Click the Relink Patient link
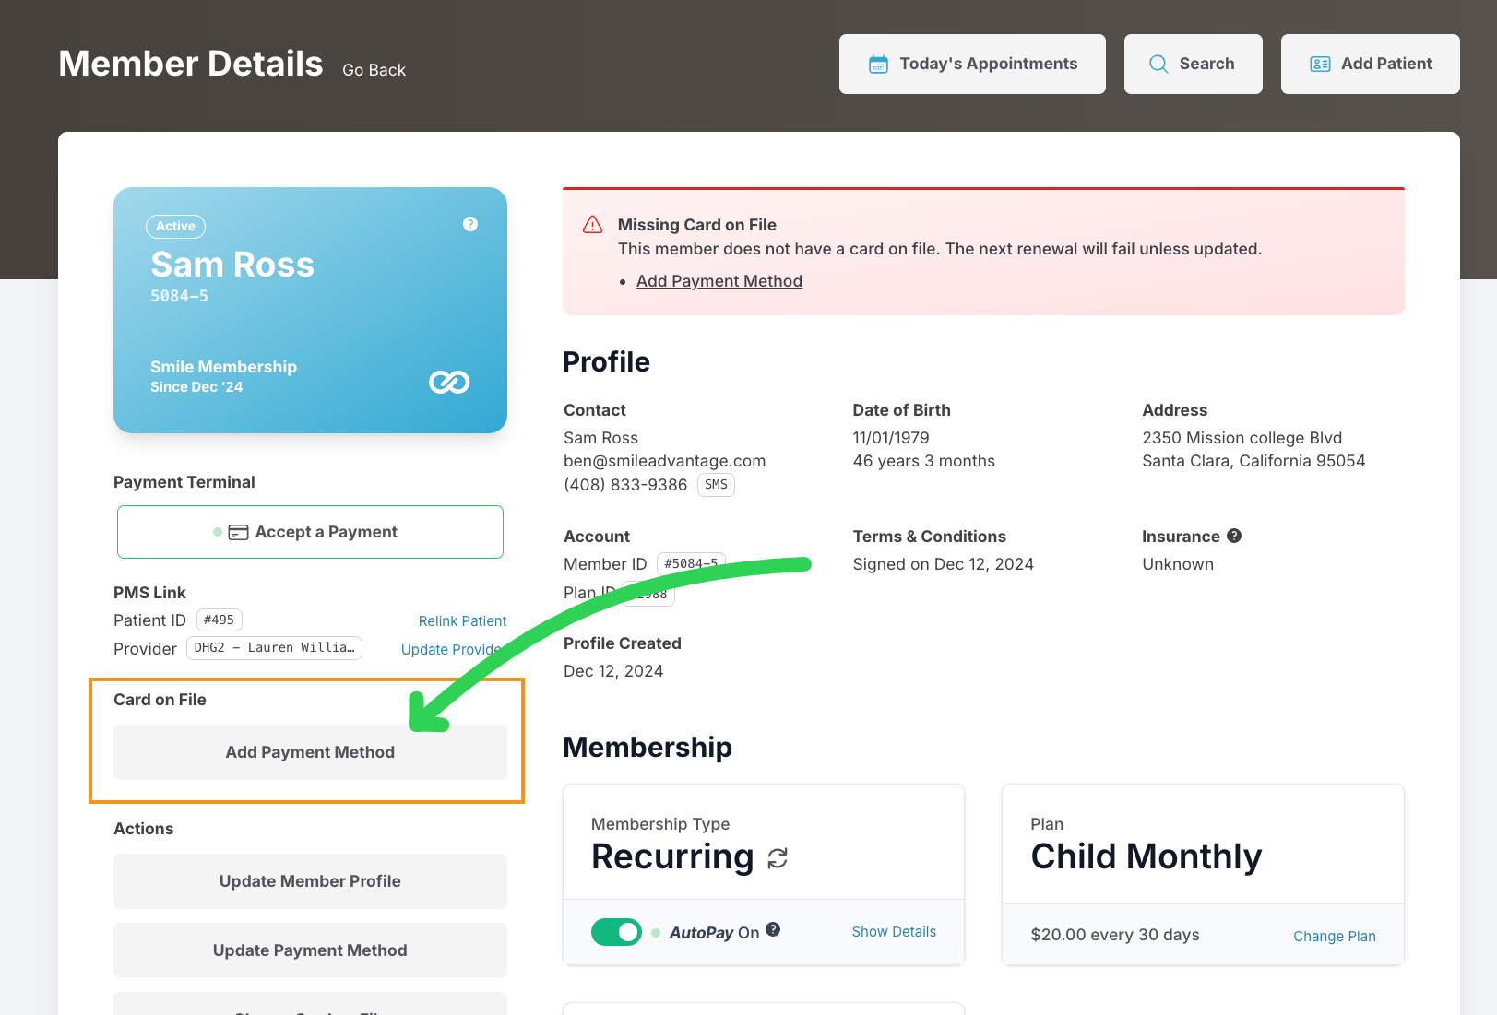This screenshot has width=1497, height=1015. (462, 621)
